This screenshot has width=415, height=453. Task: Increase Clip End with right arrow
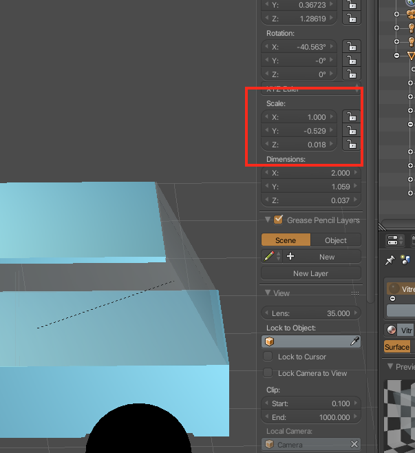(x=356, y=417)
